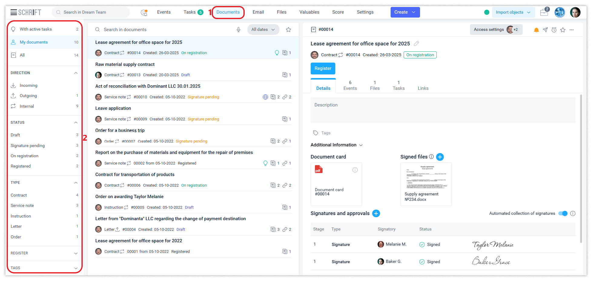The height and width of the screenshot is (281, 592).
Task: Click the orange notification bell icon
Action: tap(536, 30)
